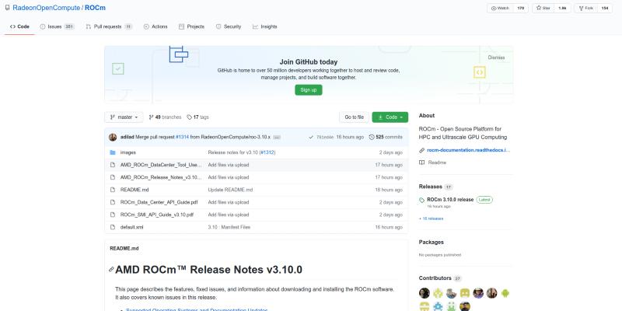Open the Pull requests tab

[108, 26]
